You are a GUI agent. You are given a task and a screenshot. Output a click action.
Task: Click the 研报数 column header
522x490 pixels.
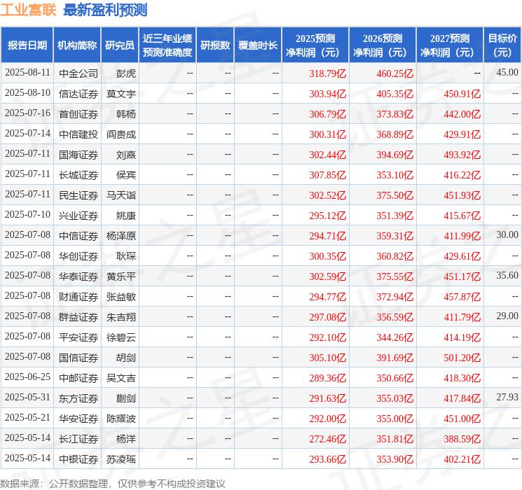point(215,45)
